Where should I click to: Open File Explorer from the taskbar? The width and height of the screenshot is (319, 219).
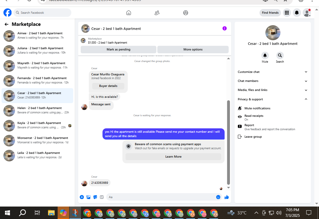pos(51,213)
